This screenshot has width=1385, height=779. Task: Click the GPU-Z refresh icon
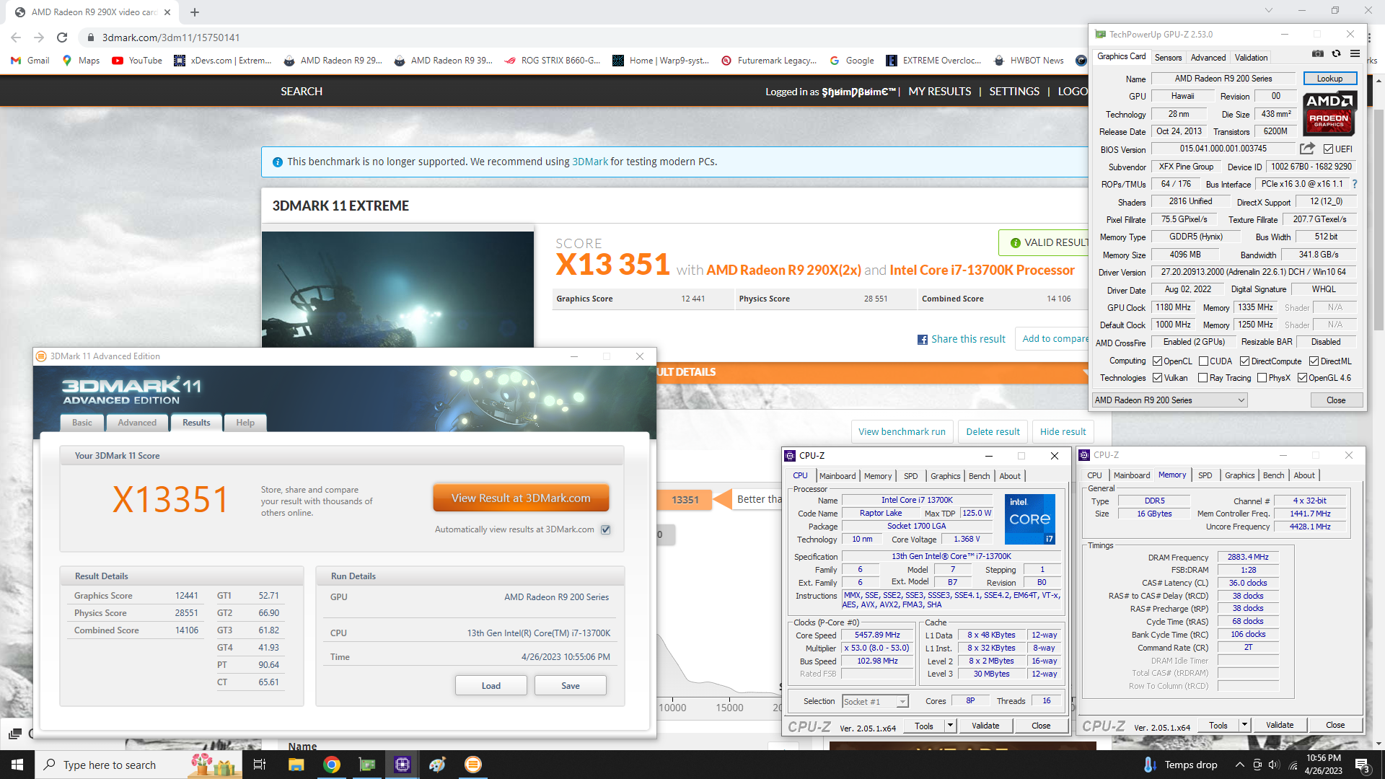tap(1336, 54)
